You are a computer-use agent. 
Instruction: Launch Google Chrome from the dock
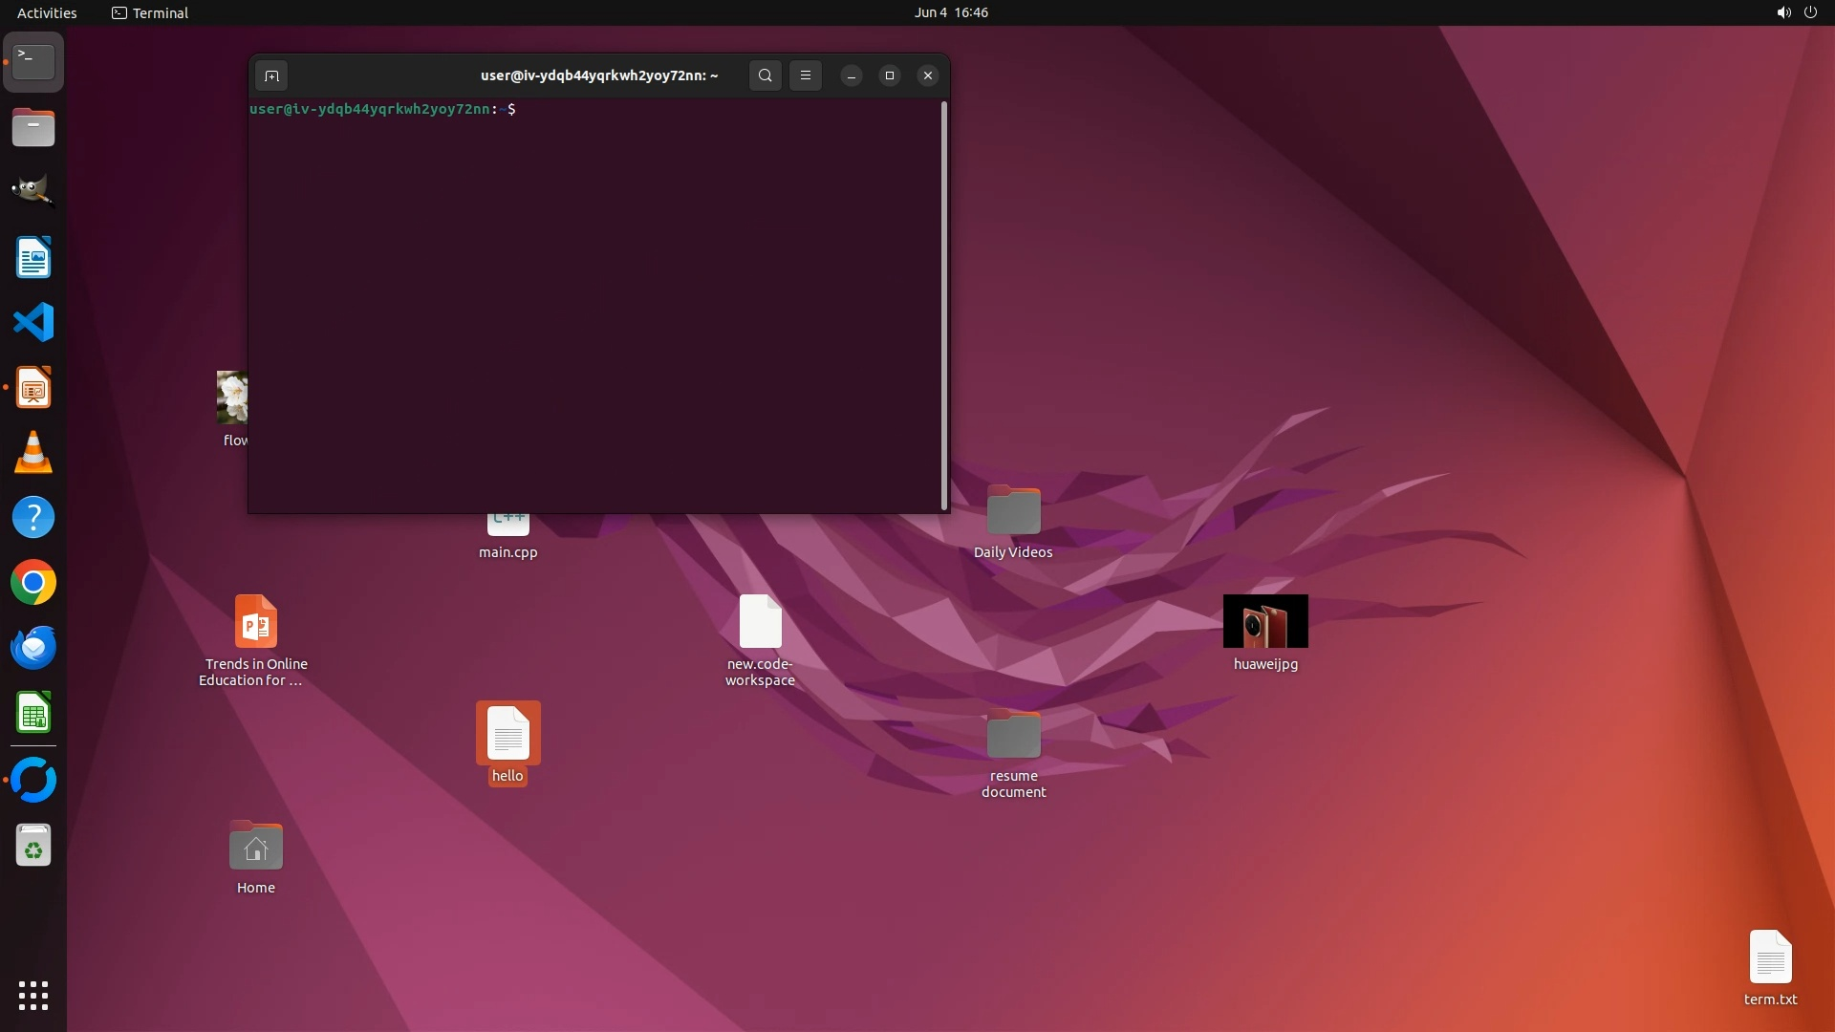click(33, 582)
